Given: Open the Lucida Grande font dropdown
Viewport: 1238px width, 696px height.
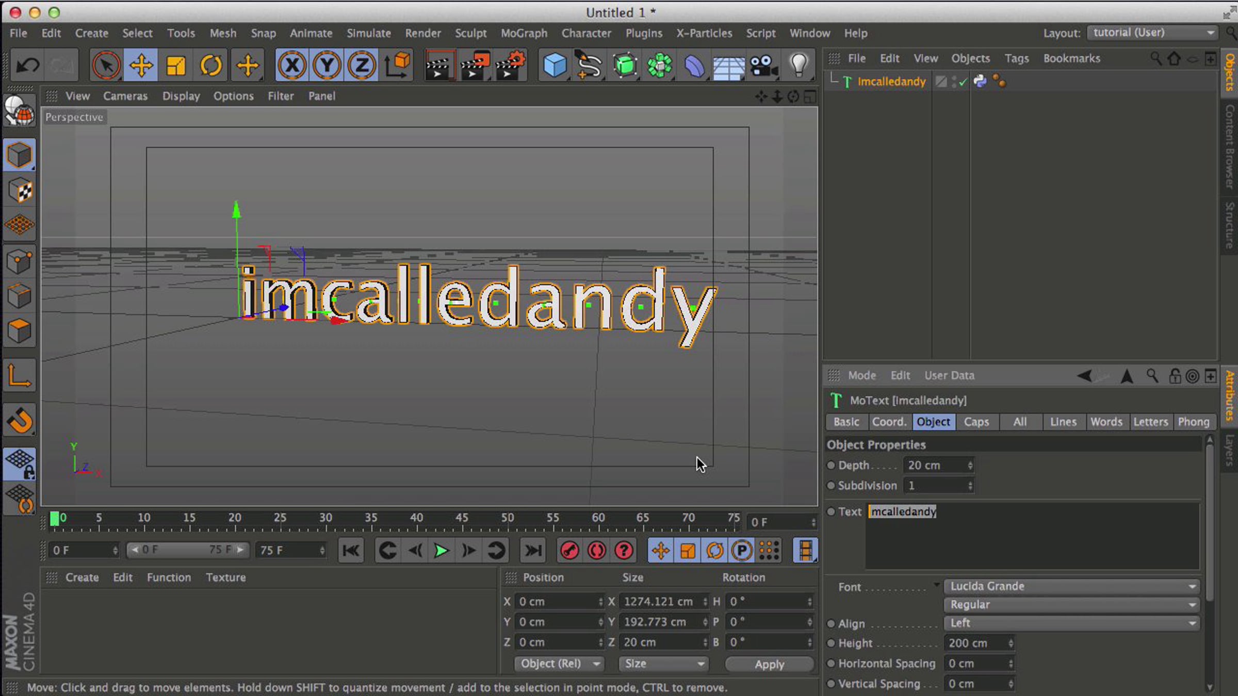Looking at the screenshot, I should 1072,586.
